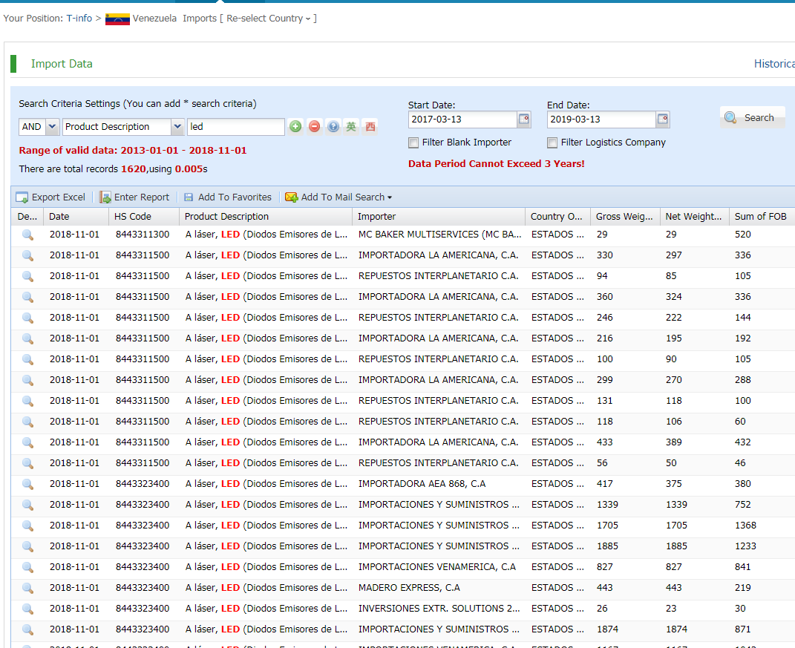Open the AND logic operator dropdown
This screenshot has height=648, width=795.
point(52,127)
